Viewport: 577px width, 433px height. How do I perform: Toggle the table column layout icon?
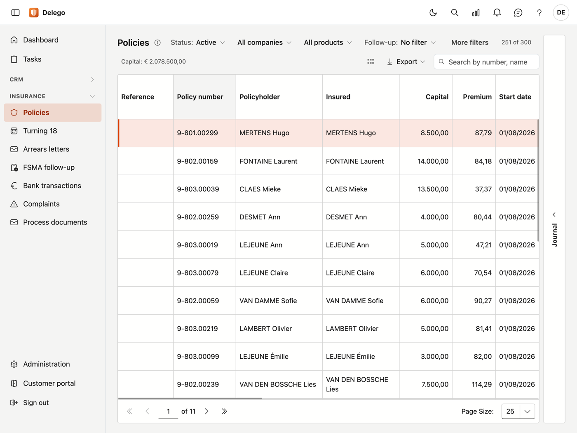[x=371, y=62]
